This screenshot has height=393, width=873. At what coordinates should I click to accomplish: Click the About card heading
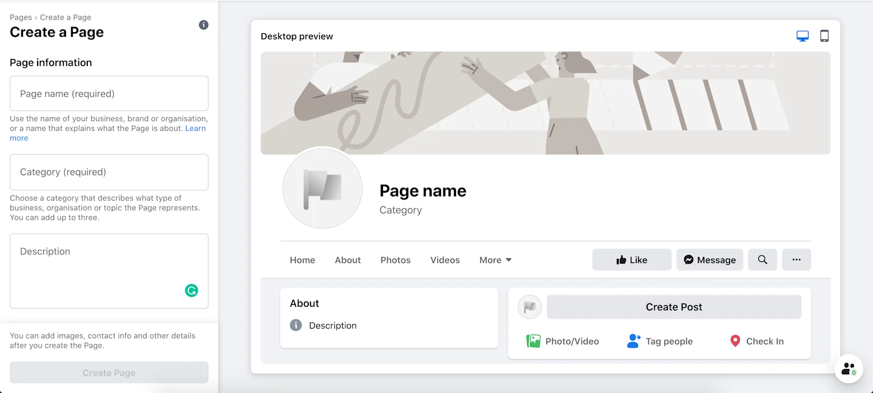(x=304, y=303)
